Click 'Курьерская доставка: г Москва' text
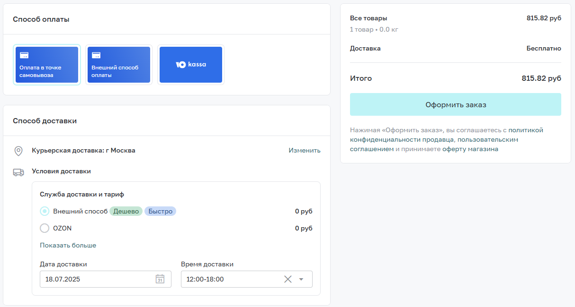 [x=83, y=150]
